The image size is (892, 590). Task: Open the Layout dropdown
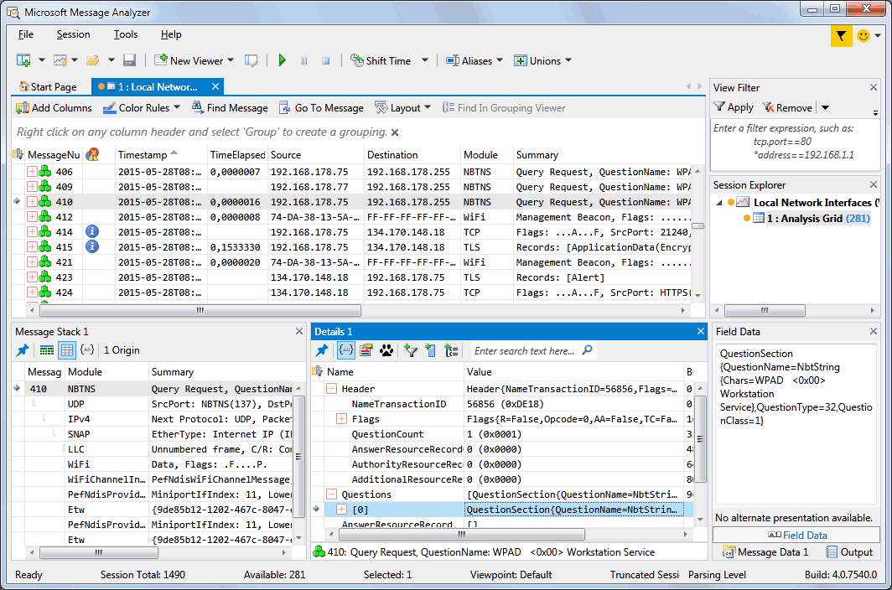[428, 107]
